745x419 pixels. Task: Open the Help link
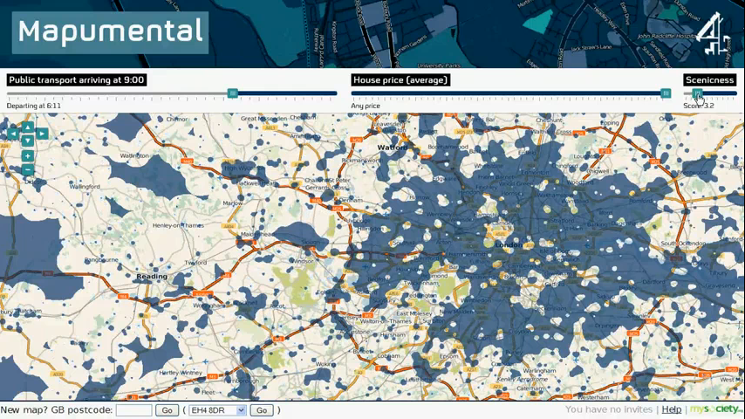click(672, 409)
